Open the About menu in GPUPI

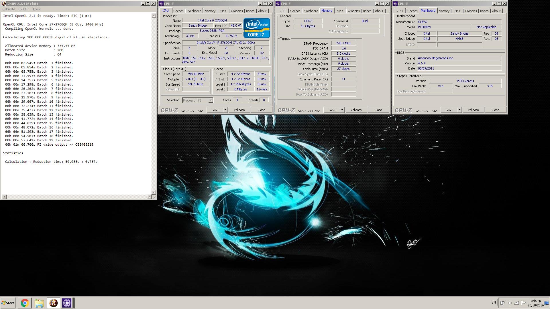coord(36,9)
